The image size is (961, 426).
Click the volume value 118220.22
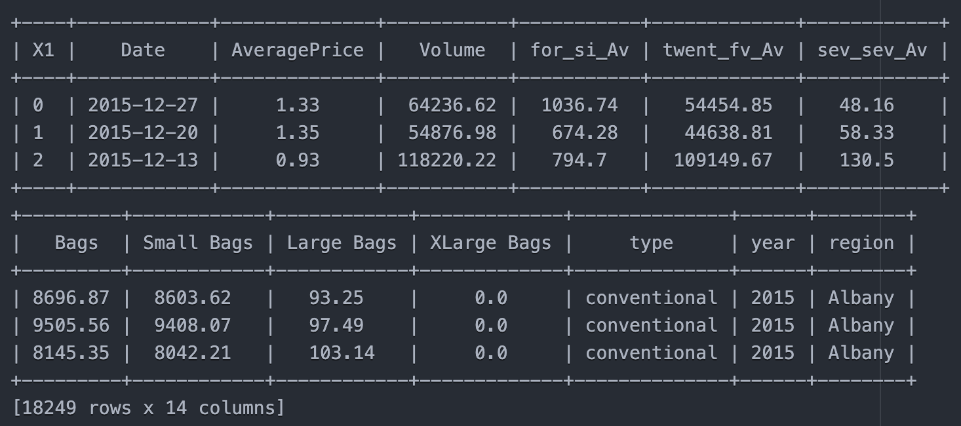pos(447,161)
